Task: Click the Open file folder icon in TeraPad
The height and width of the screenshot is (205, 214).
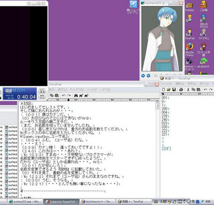Action: [169, 89]
